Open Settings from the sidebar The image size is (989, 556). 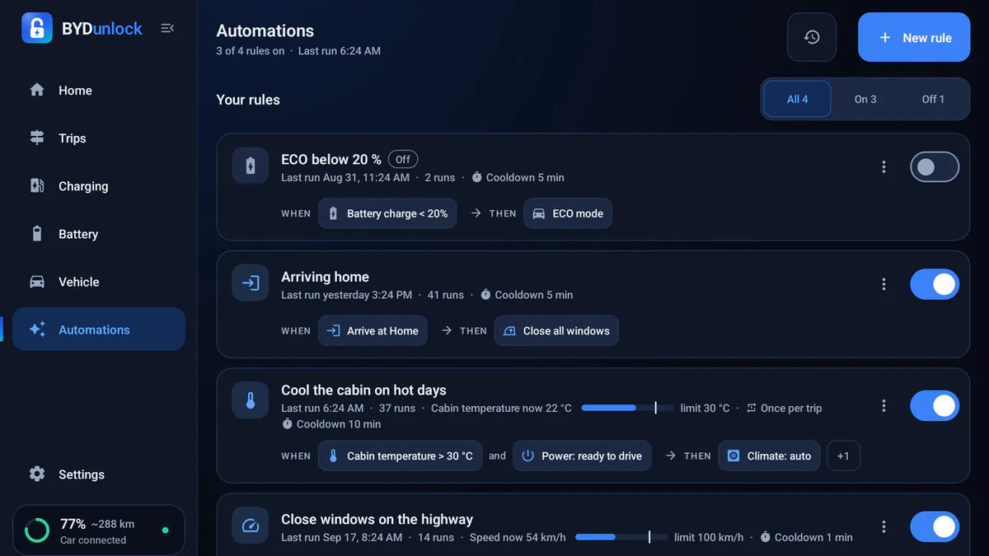pos(99,474)
